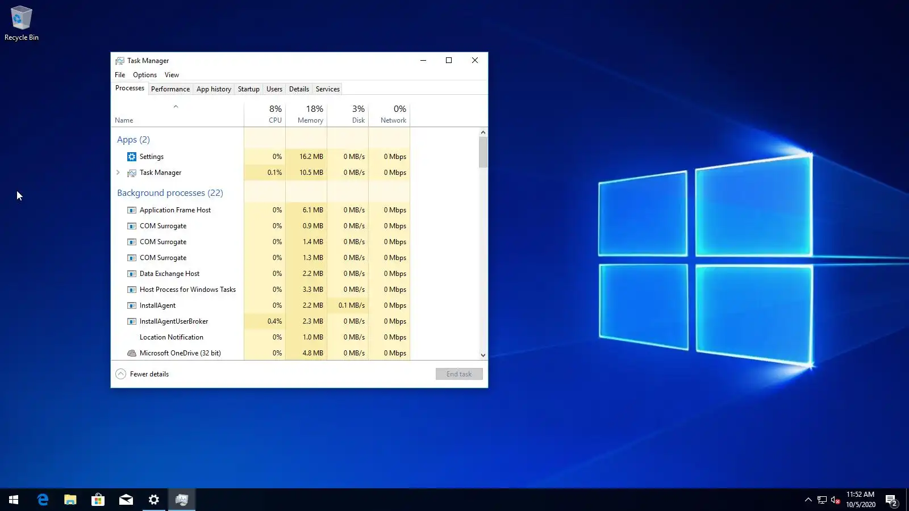Click the Apps (2) group header

tap(134, 140)
